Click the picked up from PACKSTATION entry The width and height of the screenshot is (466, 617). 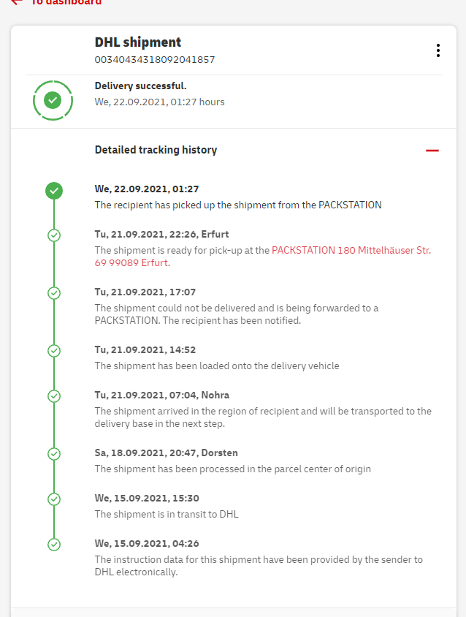[x=238, y=205]
